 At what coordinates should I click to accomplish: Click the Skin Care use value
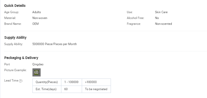click(x=161, y=12)
